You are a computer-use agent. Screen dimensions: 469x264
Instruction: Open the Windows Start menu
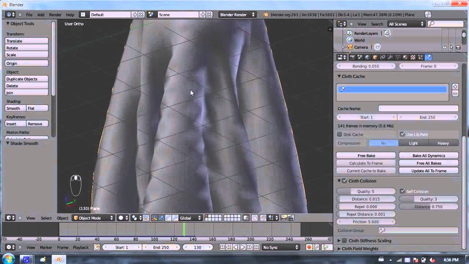[8, 259]
